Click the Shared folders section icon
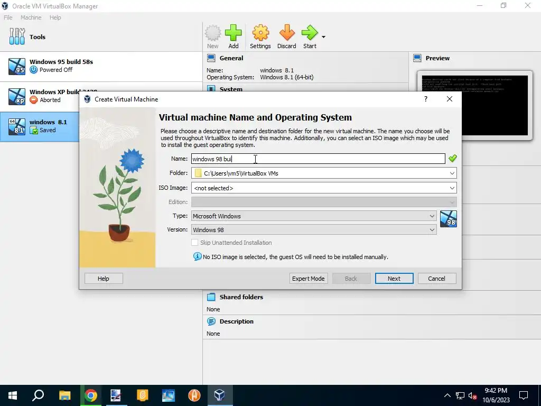This screenshot has width=541, height=406. coord(211,297)
